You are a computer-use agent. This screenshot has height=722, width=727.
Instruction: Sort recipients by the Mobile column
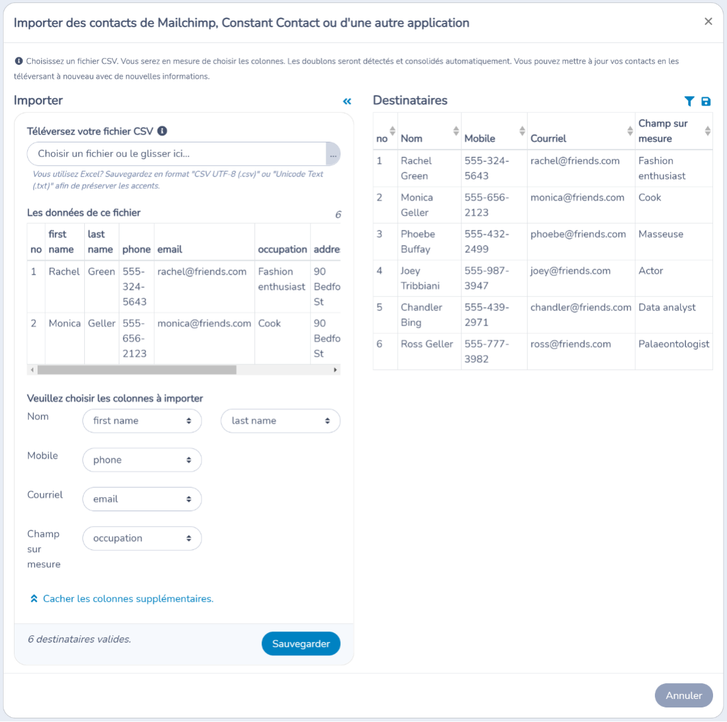pos(522,131)
